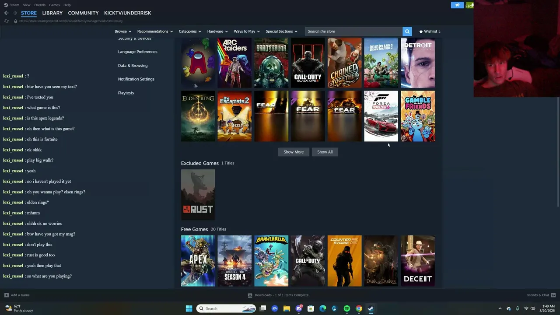
Task: Open the KICKTV/UNDERRISK profile tab
Action: [x=127, y=13]
